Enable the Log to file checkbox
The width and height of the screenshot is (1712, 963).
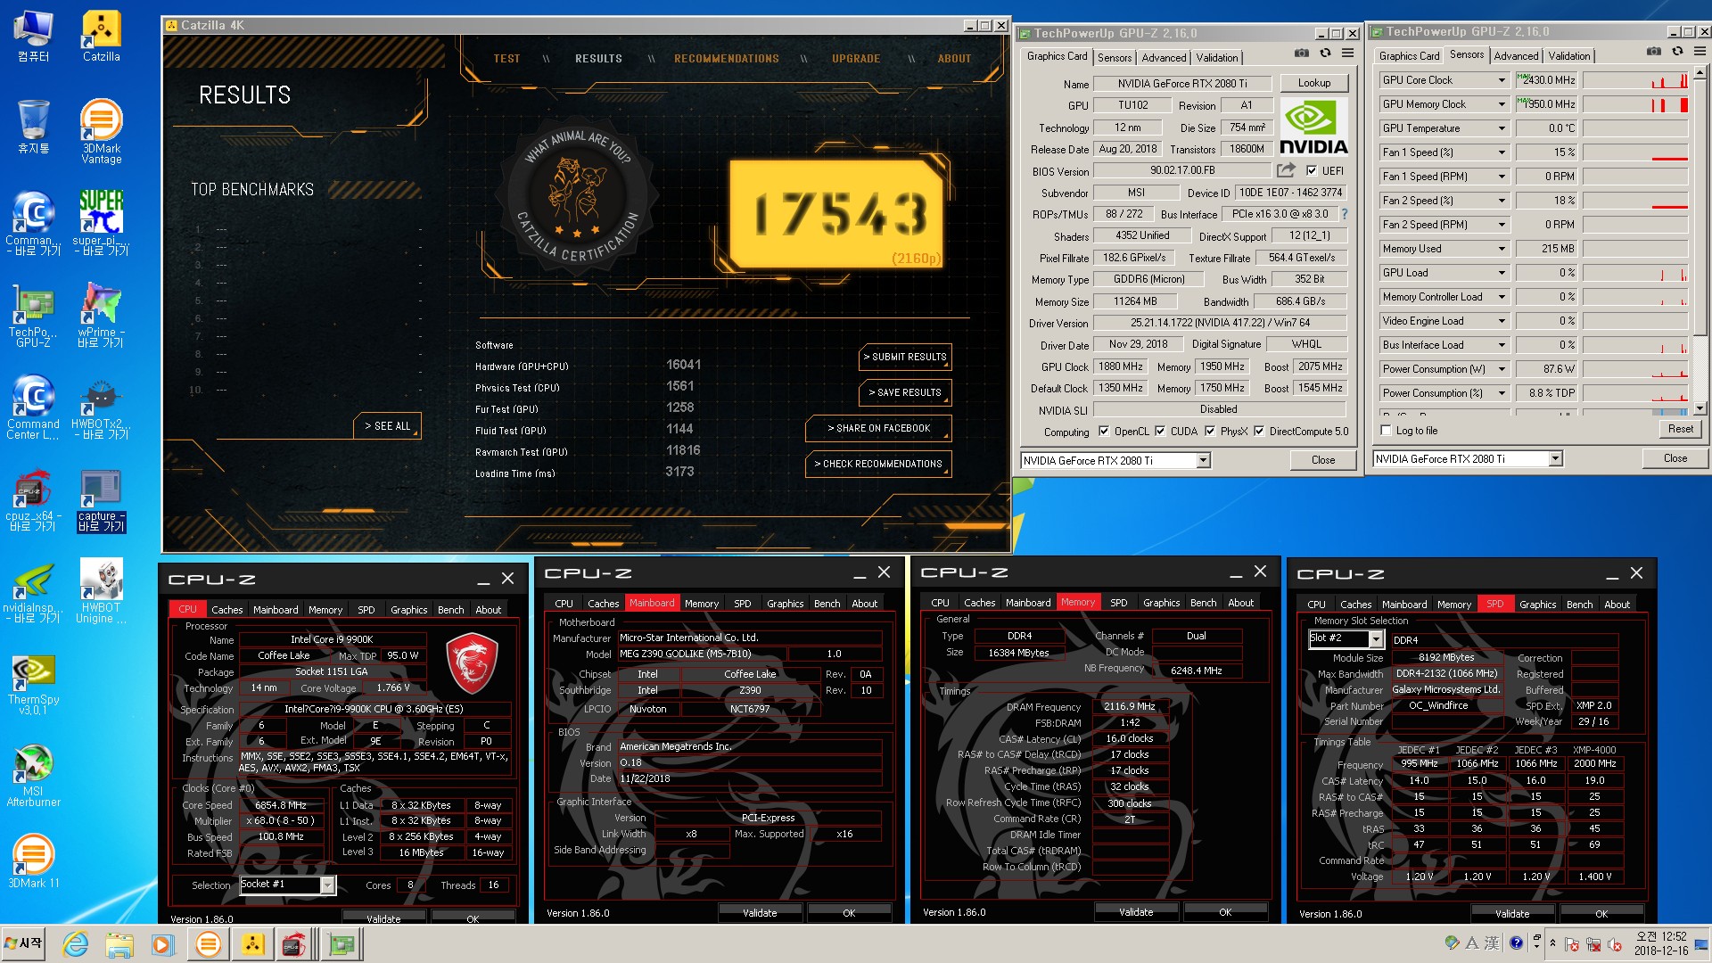coord(1386,430)
